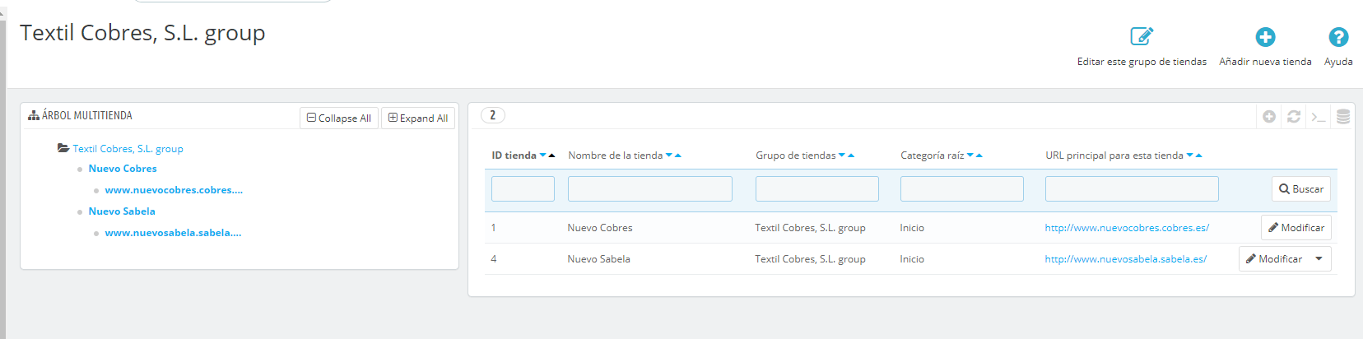The image size is (1363, 339).
Task: Open the Modificar dropdown arrow for Nuevo Sabela
Action: pos(1319,259)
